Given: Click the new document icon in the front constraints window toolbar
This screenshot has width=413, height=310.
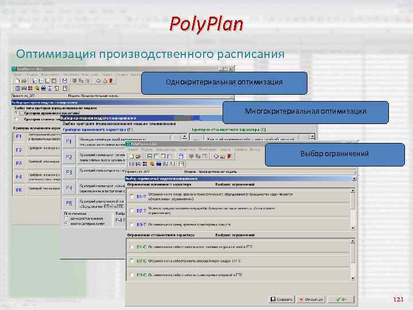Looking at the screenshot, I should (132, 156).
